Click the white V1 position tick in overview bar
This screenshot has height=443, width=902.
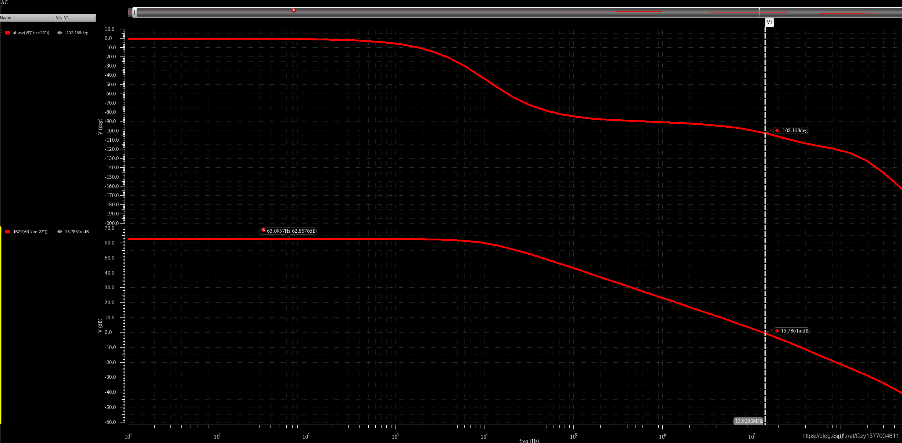[x=759, y=12]
